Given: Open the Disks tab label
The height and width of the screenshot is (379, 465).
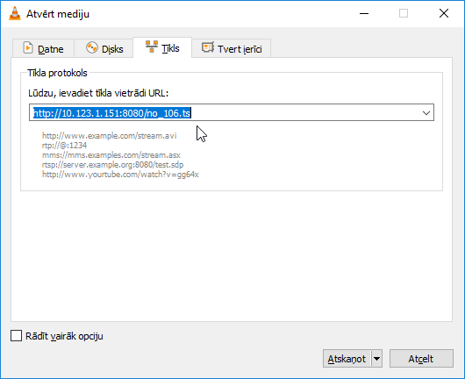Looking at the screenshot, I should pos(112,49).
